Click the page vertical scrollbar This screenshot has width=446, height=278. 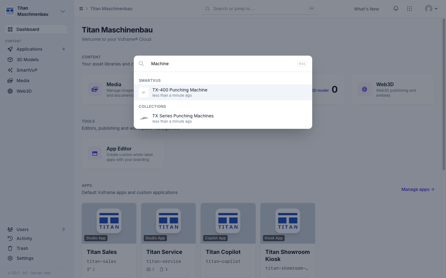[x=444, y=94]
